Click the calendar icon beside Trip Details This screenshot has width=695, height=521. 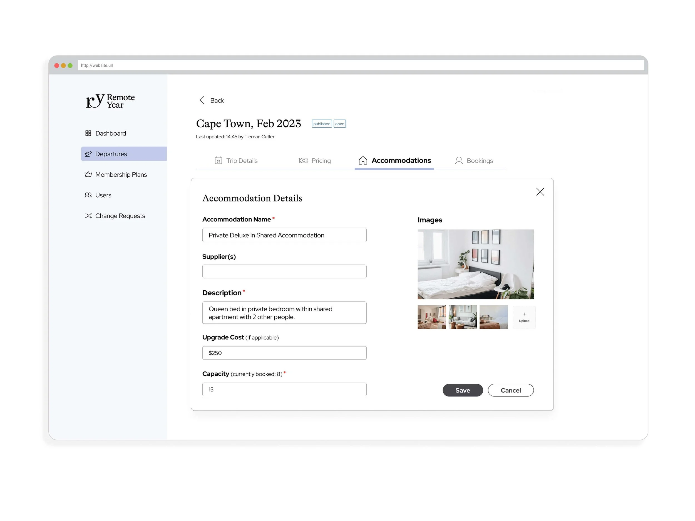218,161
